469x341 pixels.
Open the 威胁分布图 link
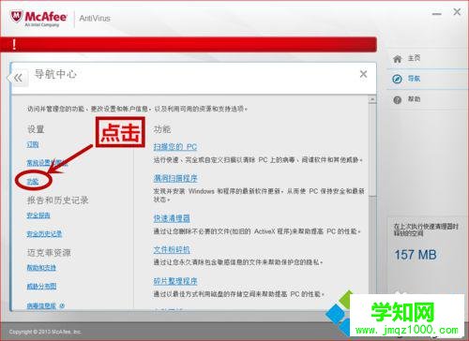[x=41, y=286]
